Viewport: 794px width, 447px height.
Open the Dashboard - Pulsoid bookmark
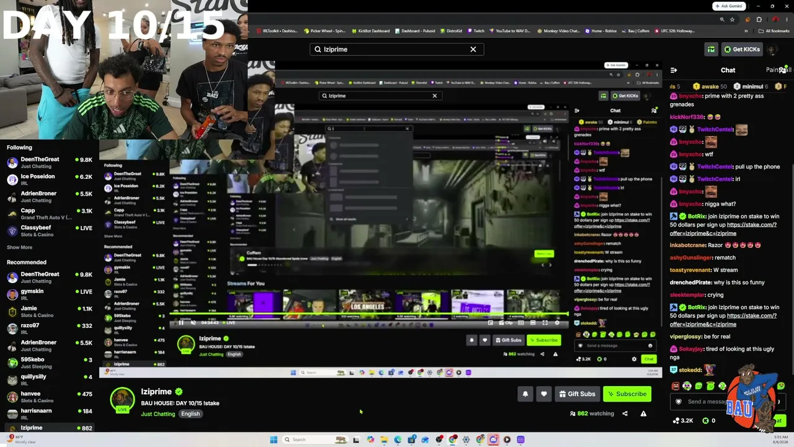[x=416, y=31]
